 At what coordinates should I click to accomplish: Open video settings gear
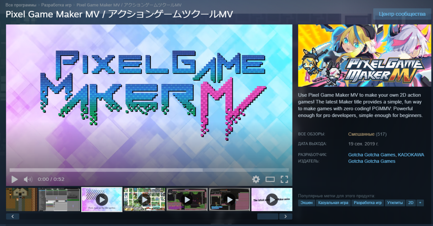tap(256, 179)
